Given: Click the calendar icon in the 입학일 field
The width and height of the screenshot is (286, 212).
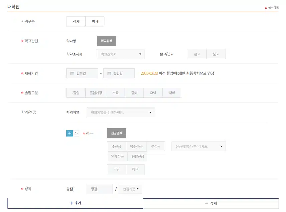Looking at the screenshot, I should point(72,73).
